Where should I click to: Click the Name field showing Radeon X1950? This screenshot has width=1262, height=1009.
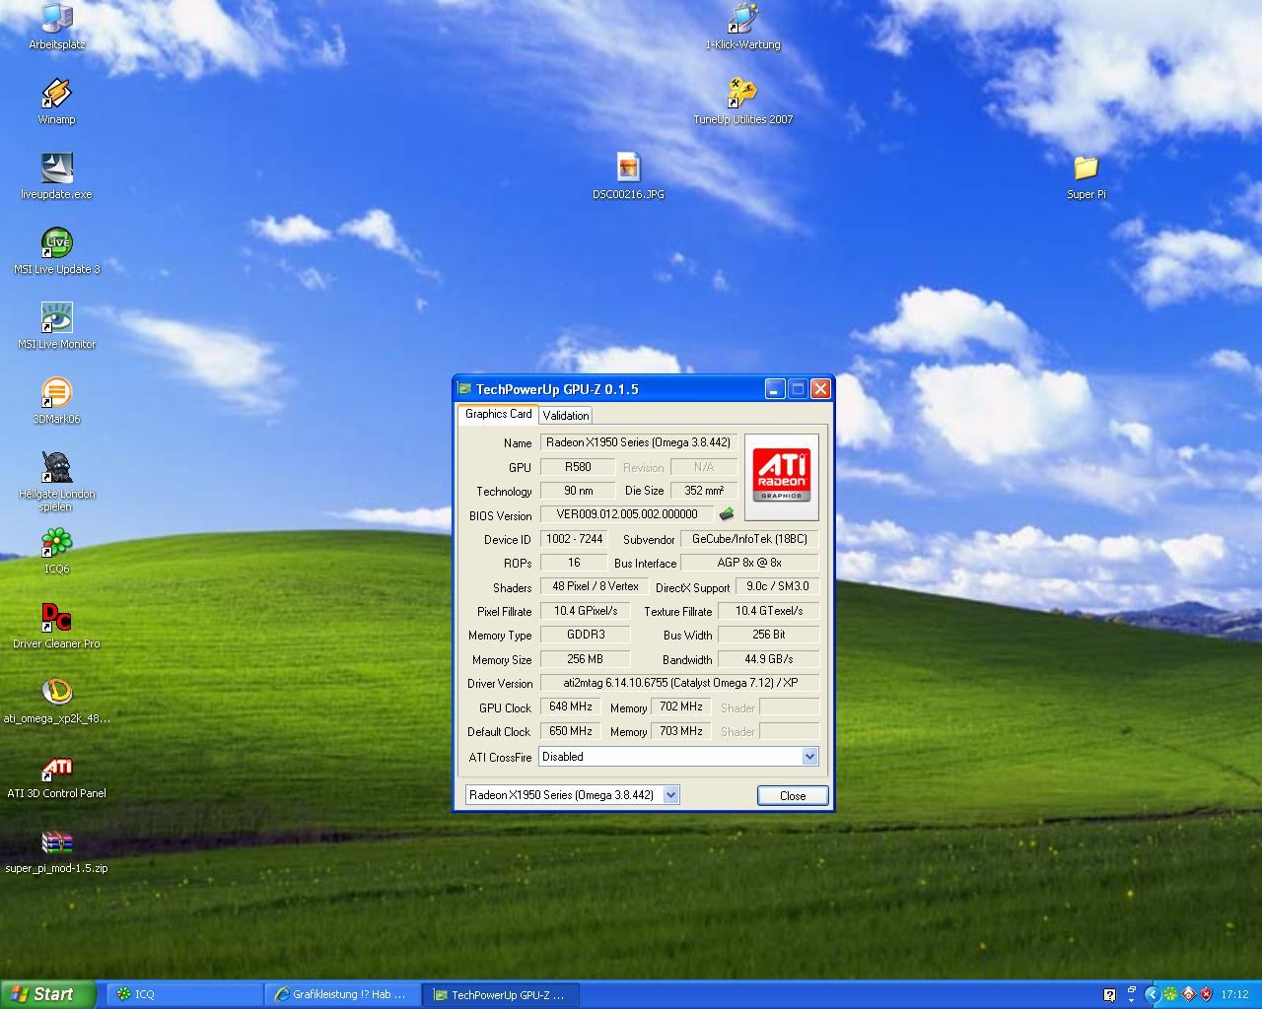click(x=638, y=442)
